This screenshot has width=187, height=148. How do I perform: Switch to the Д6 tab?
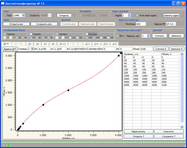tap(37, 44)
